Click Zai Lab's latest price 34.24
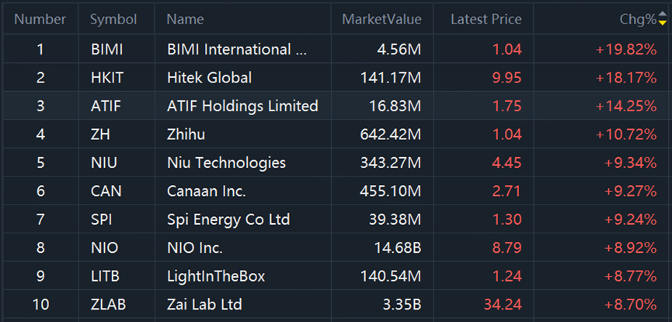672x322 pixels. coord(505,304)
